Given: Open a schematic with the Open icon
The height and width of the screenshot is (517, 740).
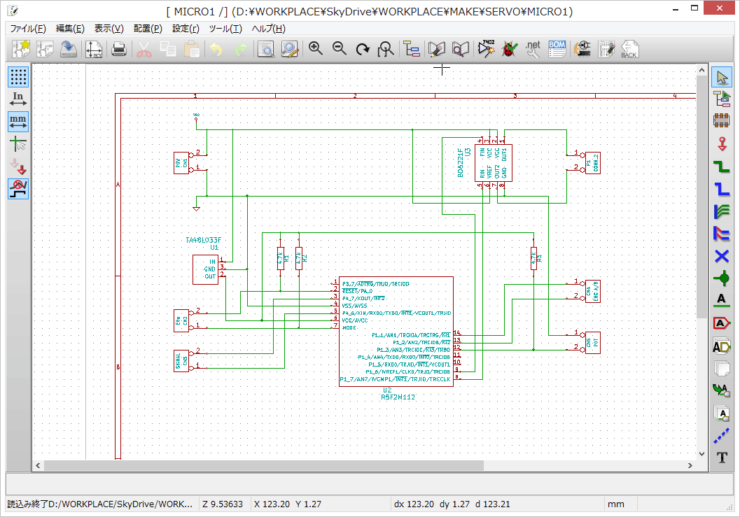Looking at the screenshot, I should pyautogui.click(x=46, y=49).
